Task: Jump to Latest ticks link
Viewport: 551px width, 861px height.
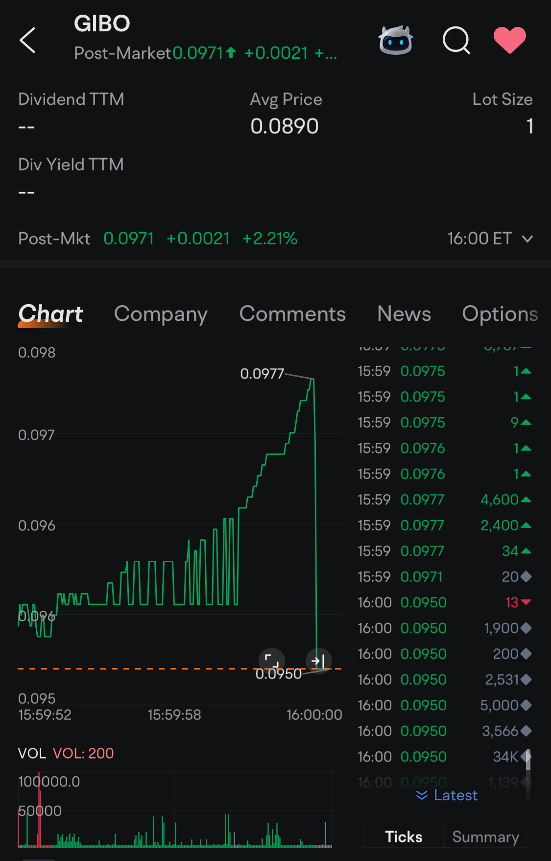Action: (x=447, y=795)
